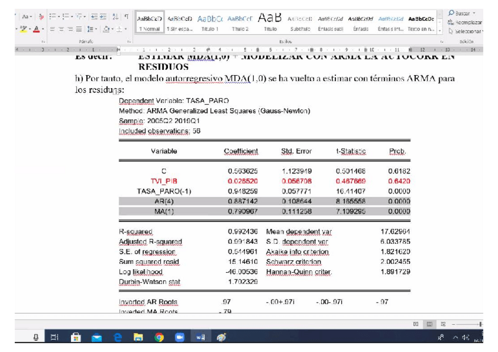Select the Sin espaciado style
This screenshot has height=352, width=498.
pos(180,23)
